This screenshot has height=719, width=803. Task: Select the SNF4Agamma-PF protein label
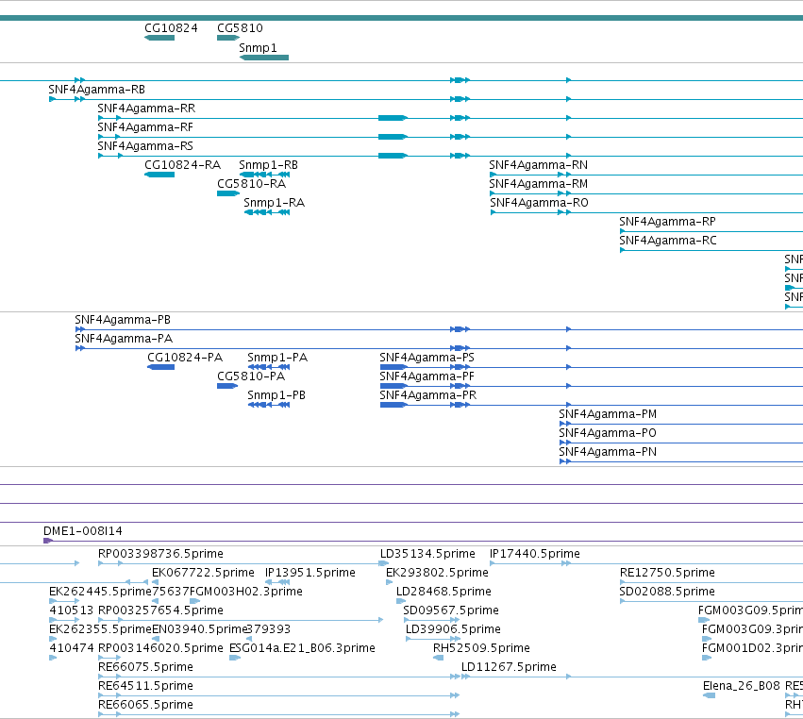(x=427, y=376)
